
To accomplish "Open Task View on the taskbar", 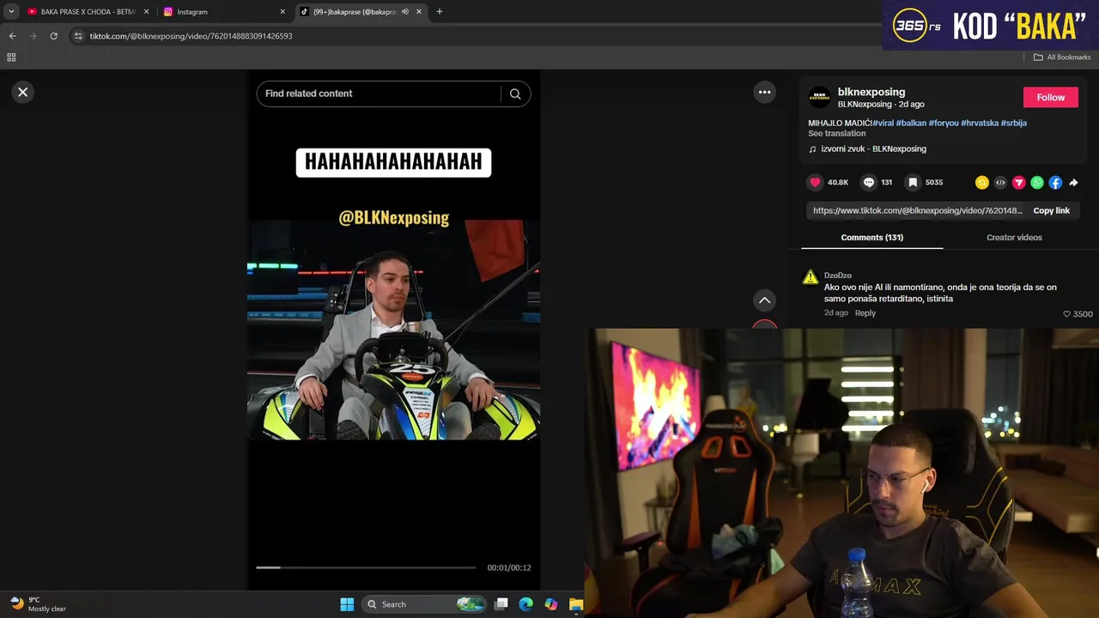I will coord(501,604).
